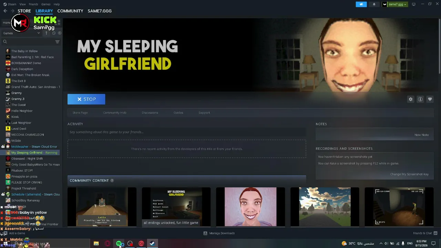Open the camcorder footage screenshot thumbnail
The image size is (441, 248).
[x=399, y=207]
